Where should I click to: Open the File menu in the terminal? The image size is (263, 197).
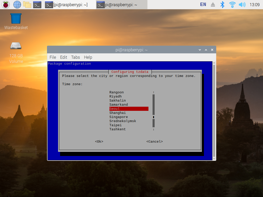click(x=53, y=57)
